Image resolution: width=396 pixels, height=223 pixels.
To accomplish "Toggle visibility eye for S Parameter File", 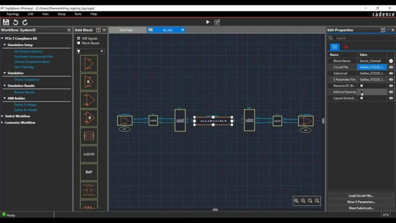I will pyautogui.click(x=391, y=79).
